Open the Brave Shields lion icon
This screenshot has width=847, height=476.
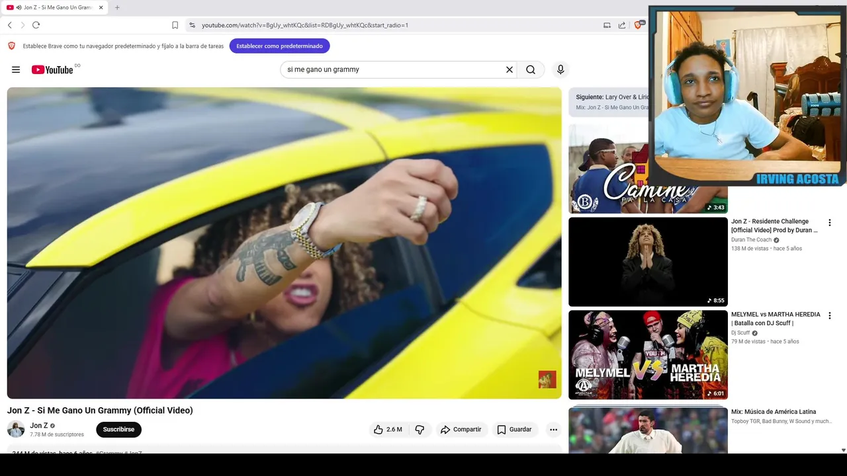(x=639, y=25)
